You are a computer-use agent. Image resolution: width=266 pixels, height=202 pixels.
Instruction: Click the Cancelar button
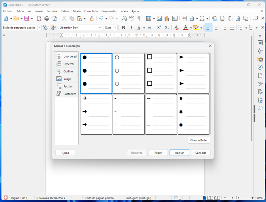201,153
